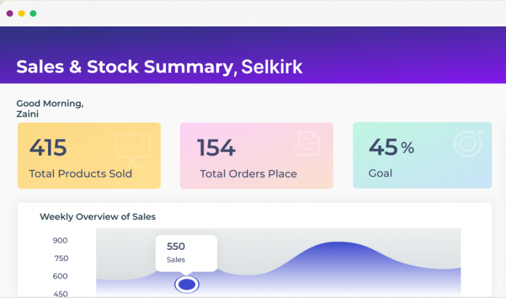Click the 550 Sales tooltip bubble

[186, 253]
